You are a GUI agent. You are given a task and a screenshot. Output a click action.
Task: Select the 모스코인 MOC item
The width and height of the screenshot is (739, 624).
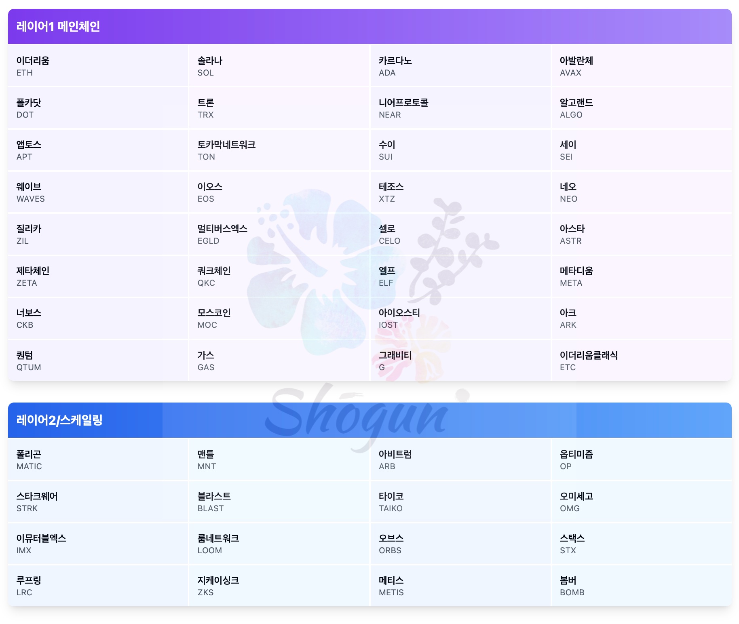point(279,318)
